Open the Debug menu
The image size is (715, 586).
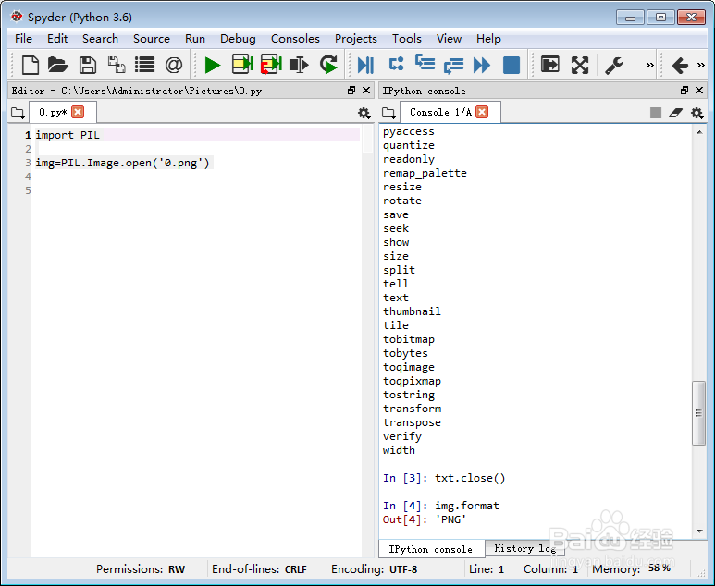pos(238,39)
